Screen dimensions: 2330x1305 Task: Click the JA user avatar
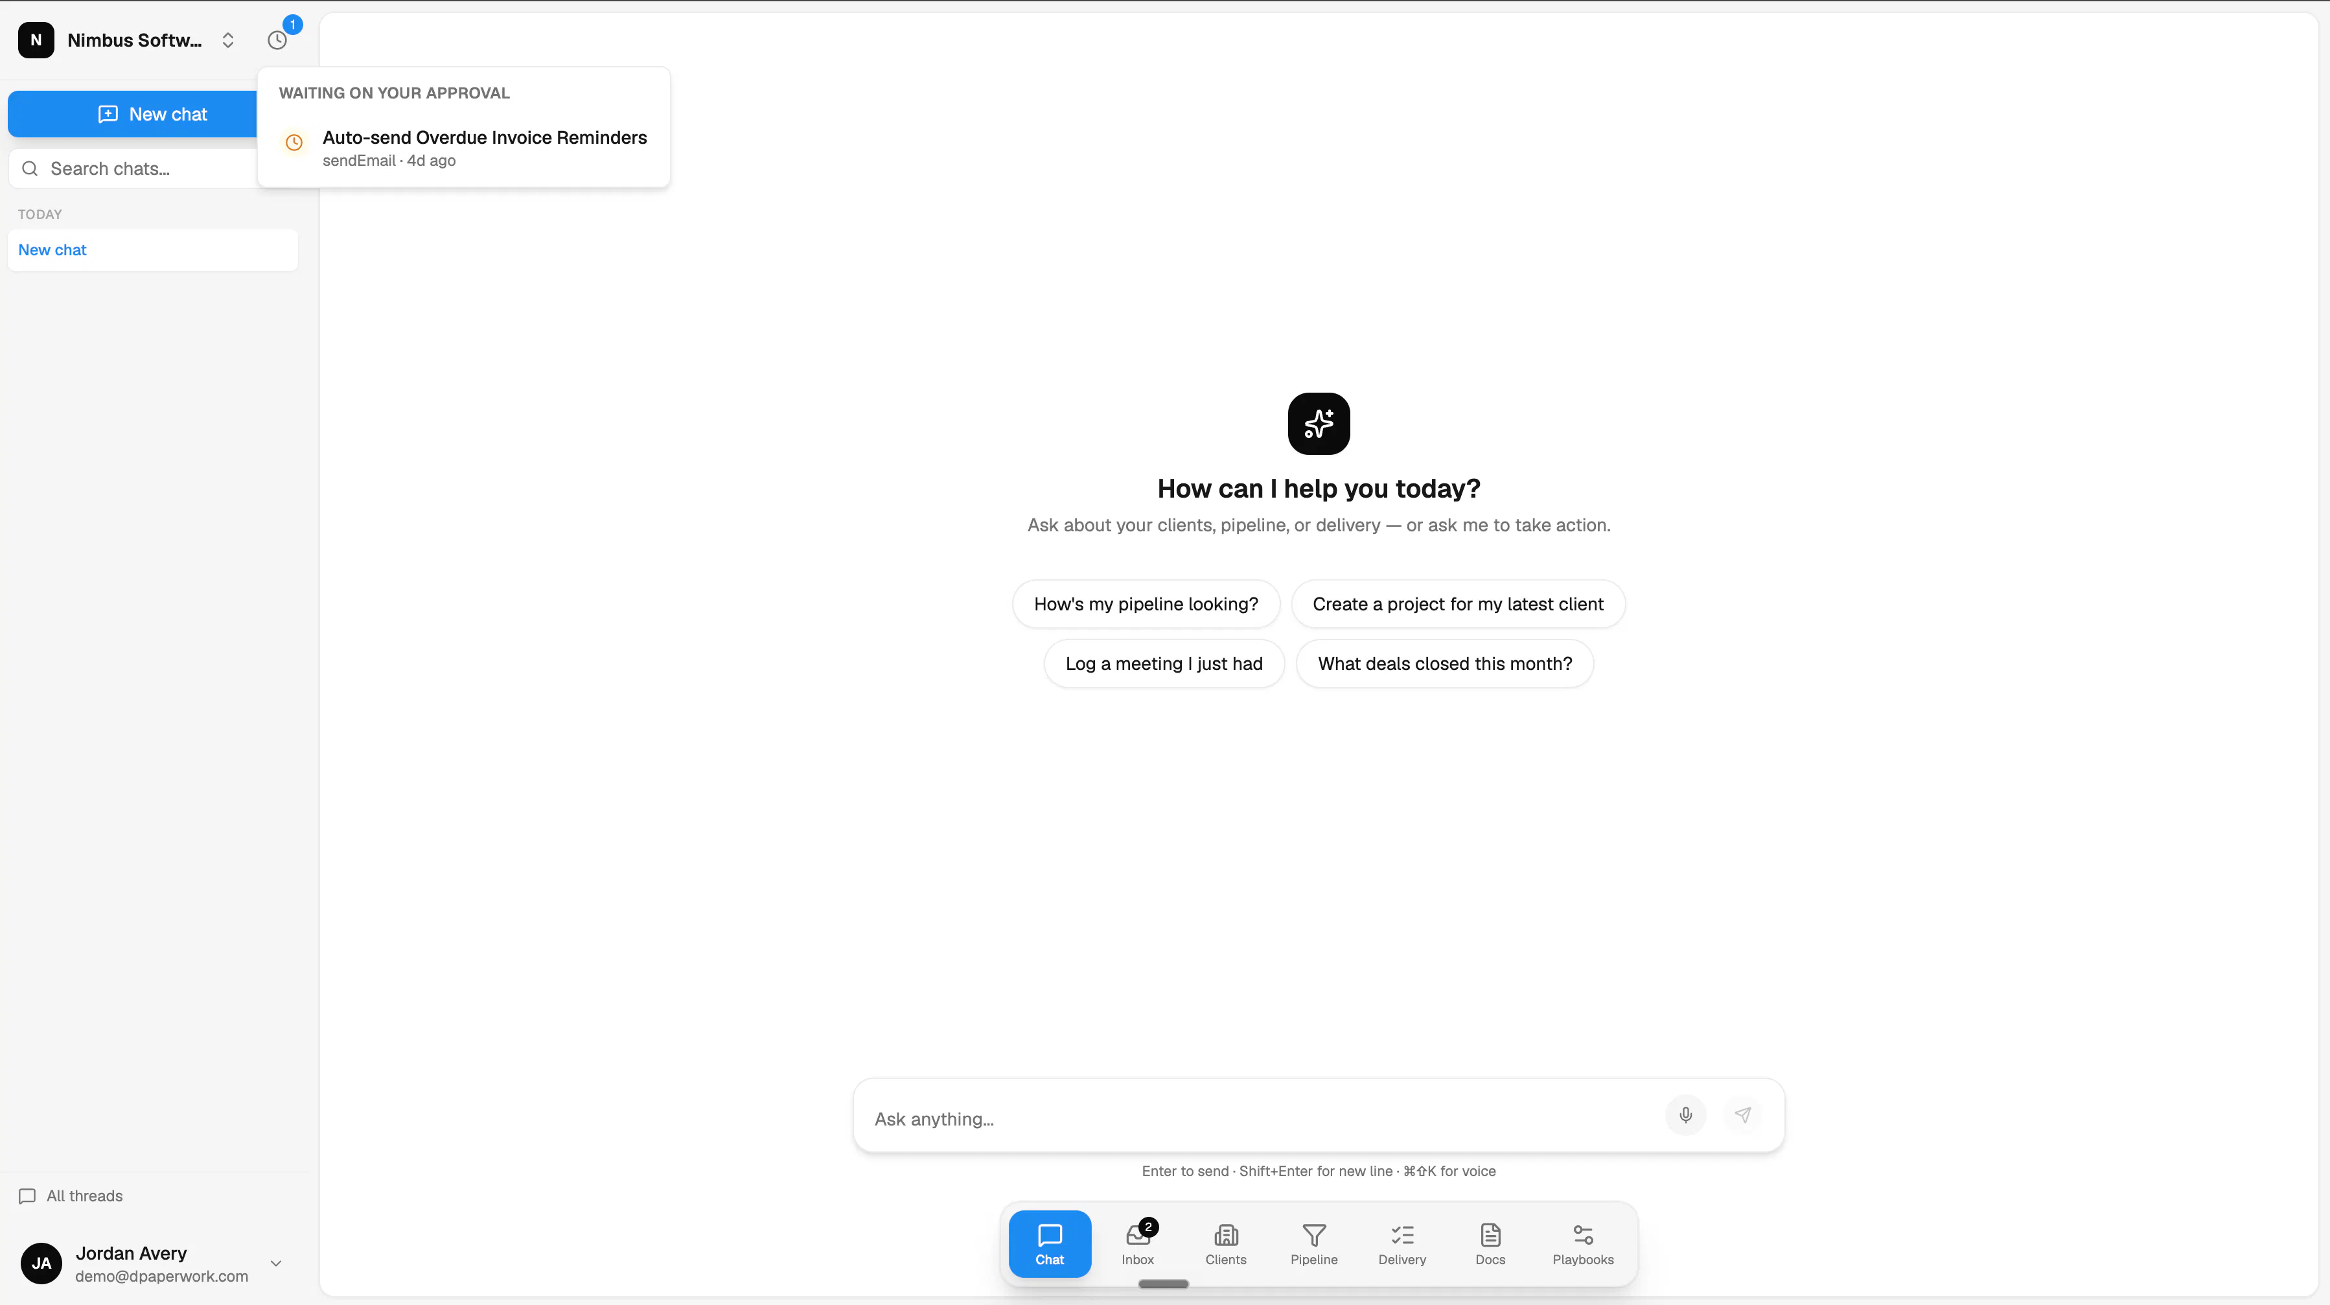tap(41, 1264)
